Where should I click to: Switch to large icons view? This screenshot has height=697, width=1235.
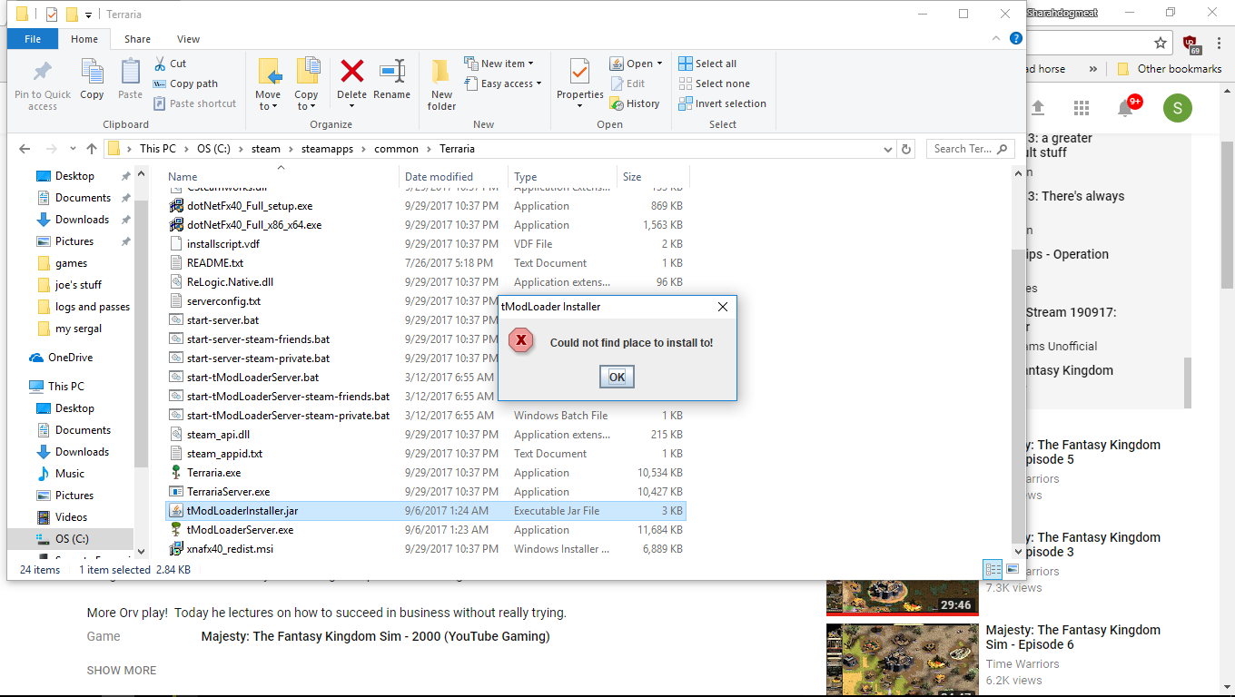[1013, 569]
